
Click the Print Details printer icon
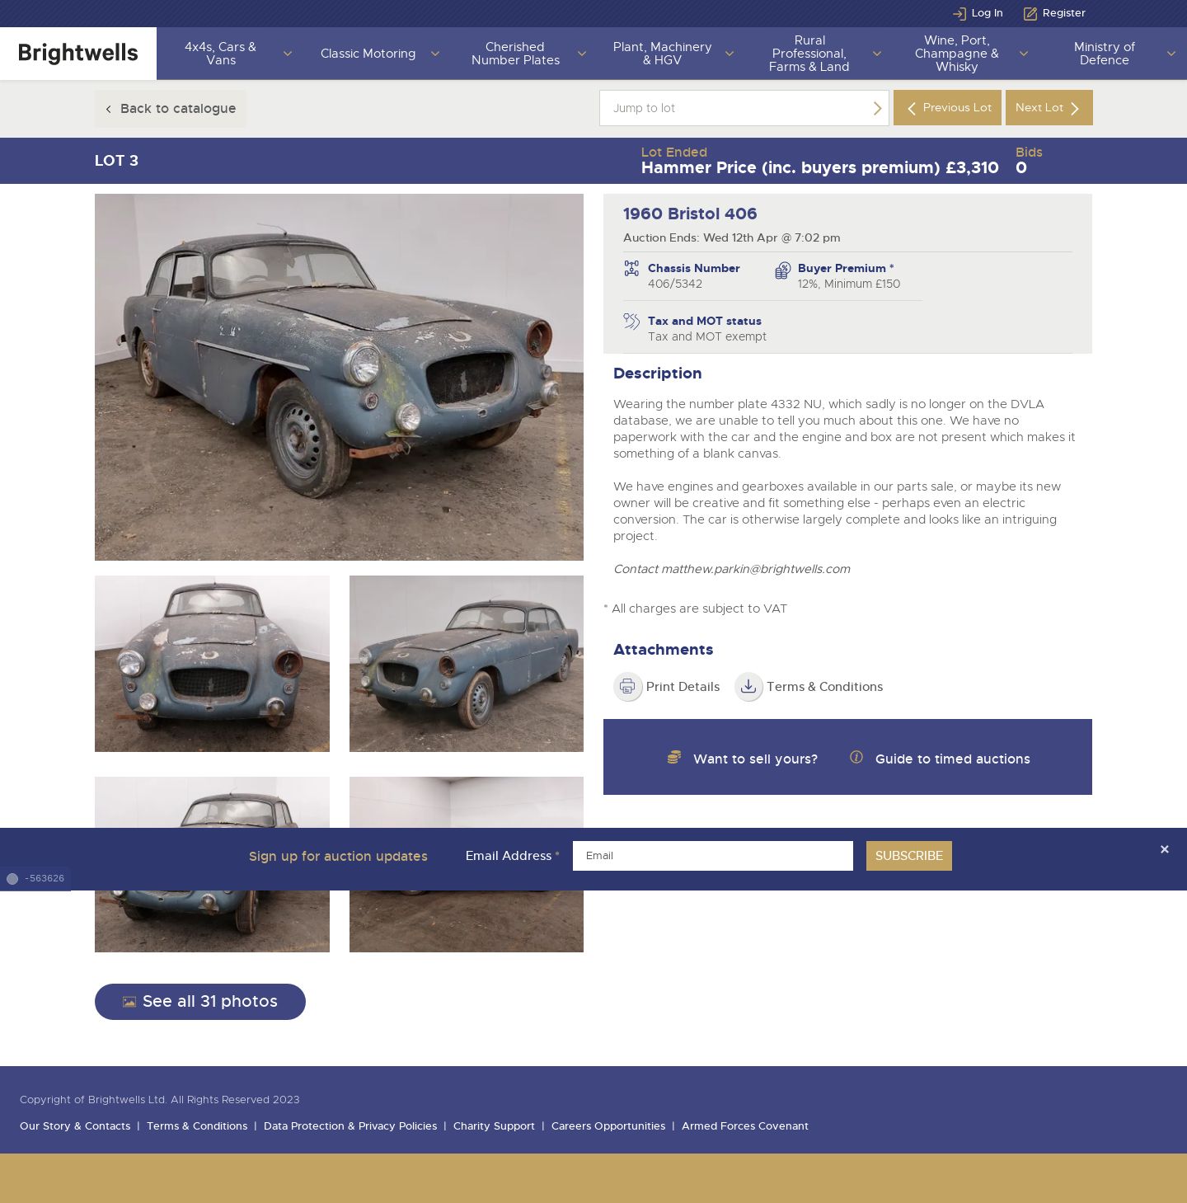pyautogui.click(x=627, y=686)
